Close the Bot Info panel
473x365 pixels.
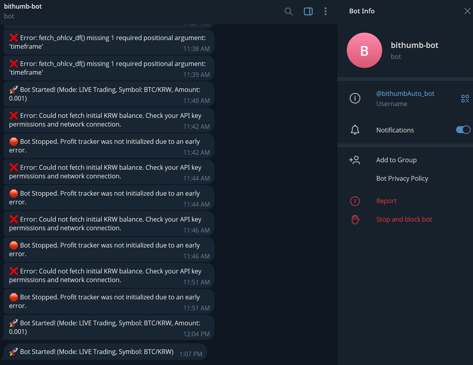467,11
